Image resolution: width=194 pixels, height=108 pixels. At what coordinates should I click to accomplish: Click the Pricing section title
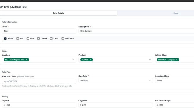[x=5, y=96]
